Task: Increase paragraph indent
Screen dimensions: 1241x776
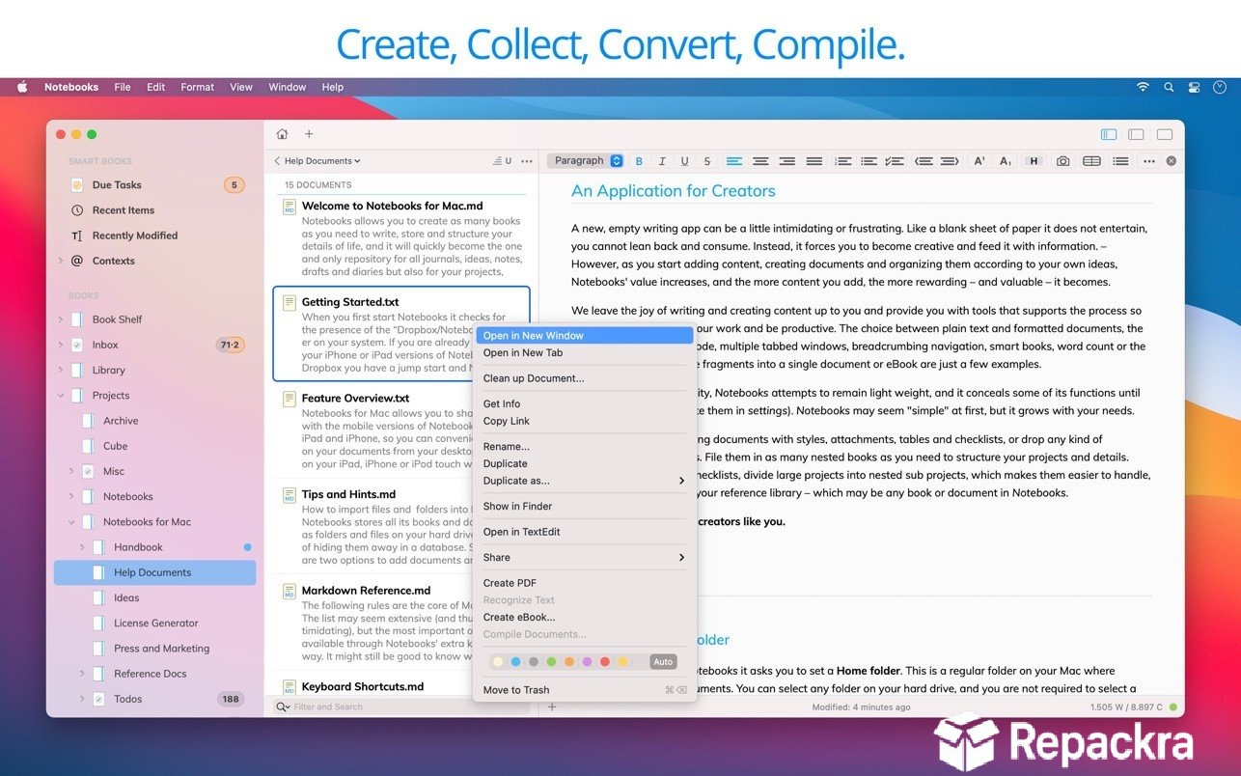Action: 950,161
